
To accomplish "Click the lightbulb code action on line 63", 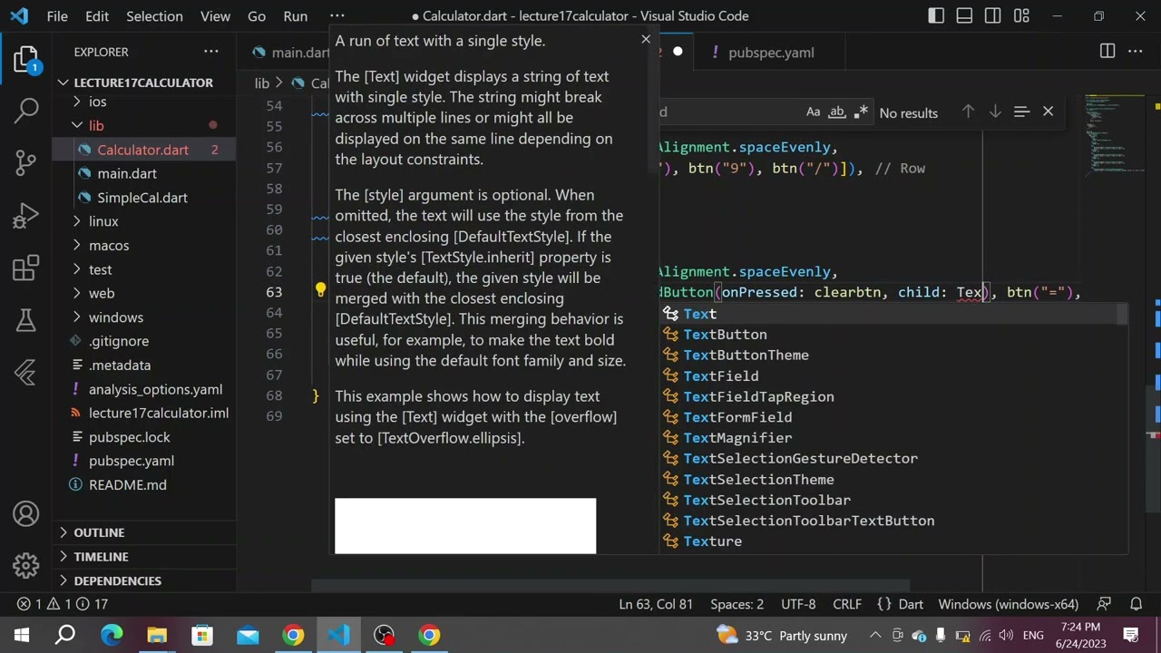I will point(320,291).
